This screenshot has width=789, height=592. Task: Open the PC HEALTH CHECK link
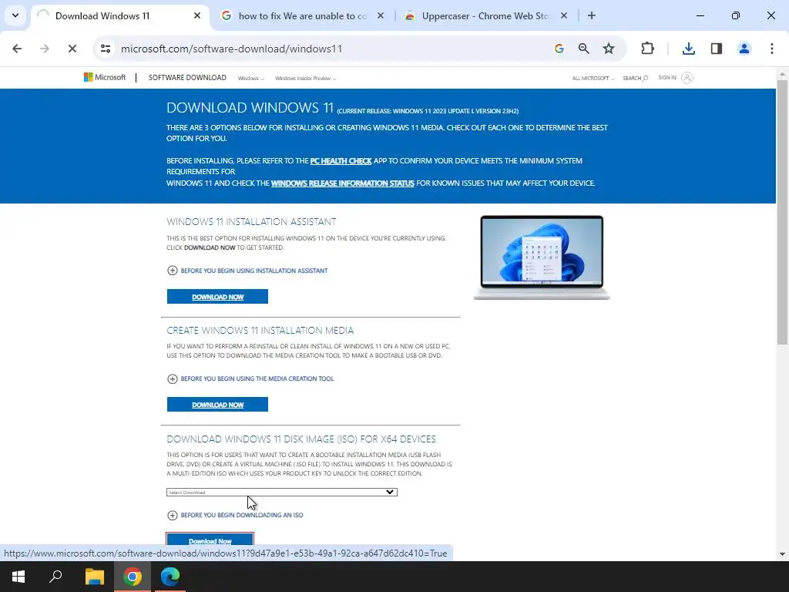pos(341,161)
